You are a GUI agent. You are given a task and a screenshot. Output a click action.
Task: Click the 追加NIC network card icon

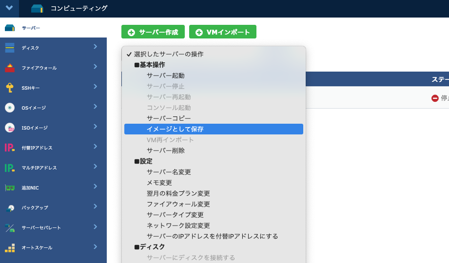10,188
